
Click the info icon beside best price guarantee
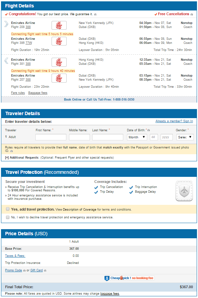(x=95, y=15)
